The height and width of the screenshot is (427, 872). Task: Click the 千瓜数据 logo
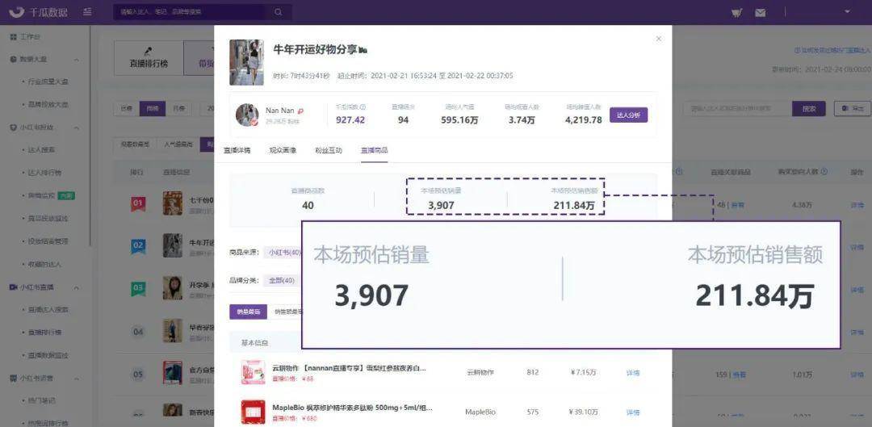(x=39, y=11)
